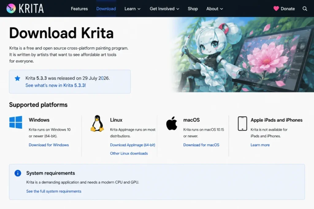Image resolution: width=314 pixels, height=209 pixels.
Task: Click Download for macOS link
Action: pyautogui.click(x=201, y=145)
